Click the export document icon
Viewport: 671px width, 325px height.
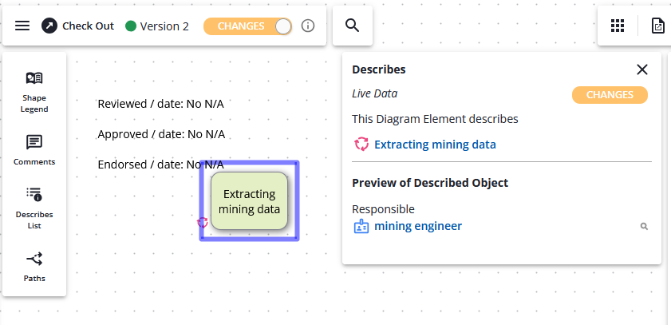tap(657, 26)
